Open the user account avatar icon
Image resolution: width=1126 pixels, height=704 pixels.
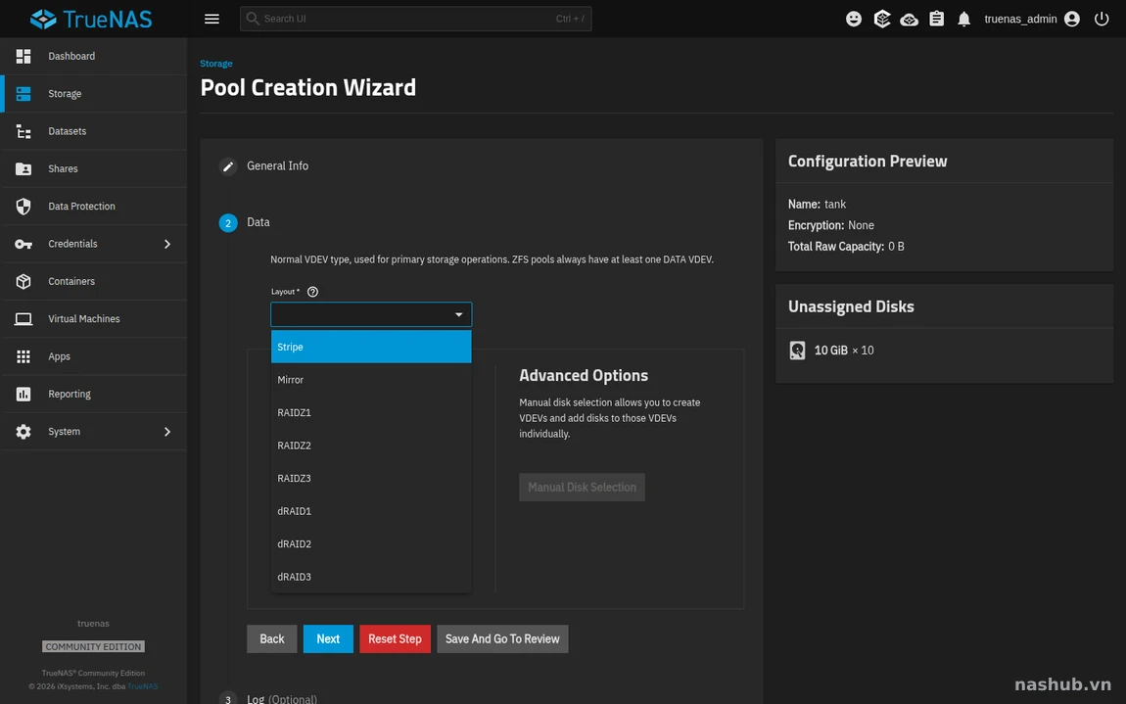tap(1072, 19)
